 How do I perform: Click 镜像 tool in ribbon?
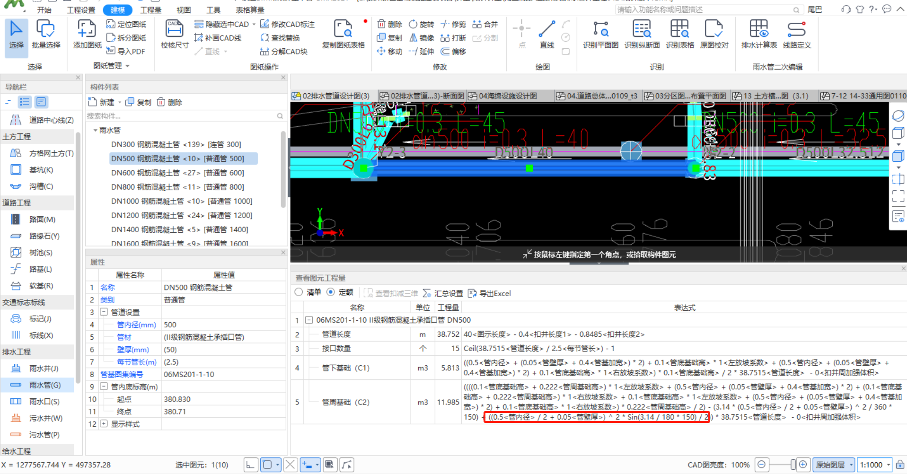pos(421,38)
